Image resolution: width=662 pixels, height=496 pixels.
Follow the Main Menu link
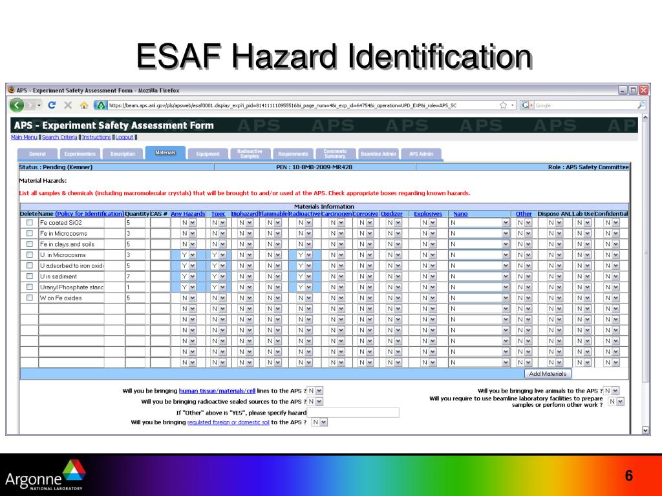pyautogui.click(x=24, y=138)
